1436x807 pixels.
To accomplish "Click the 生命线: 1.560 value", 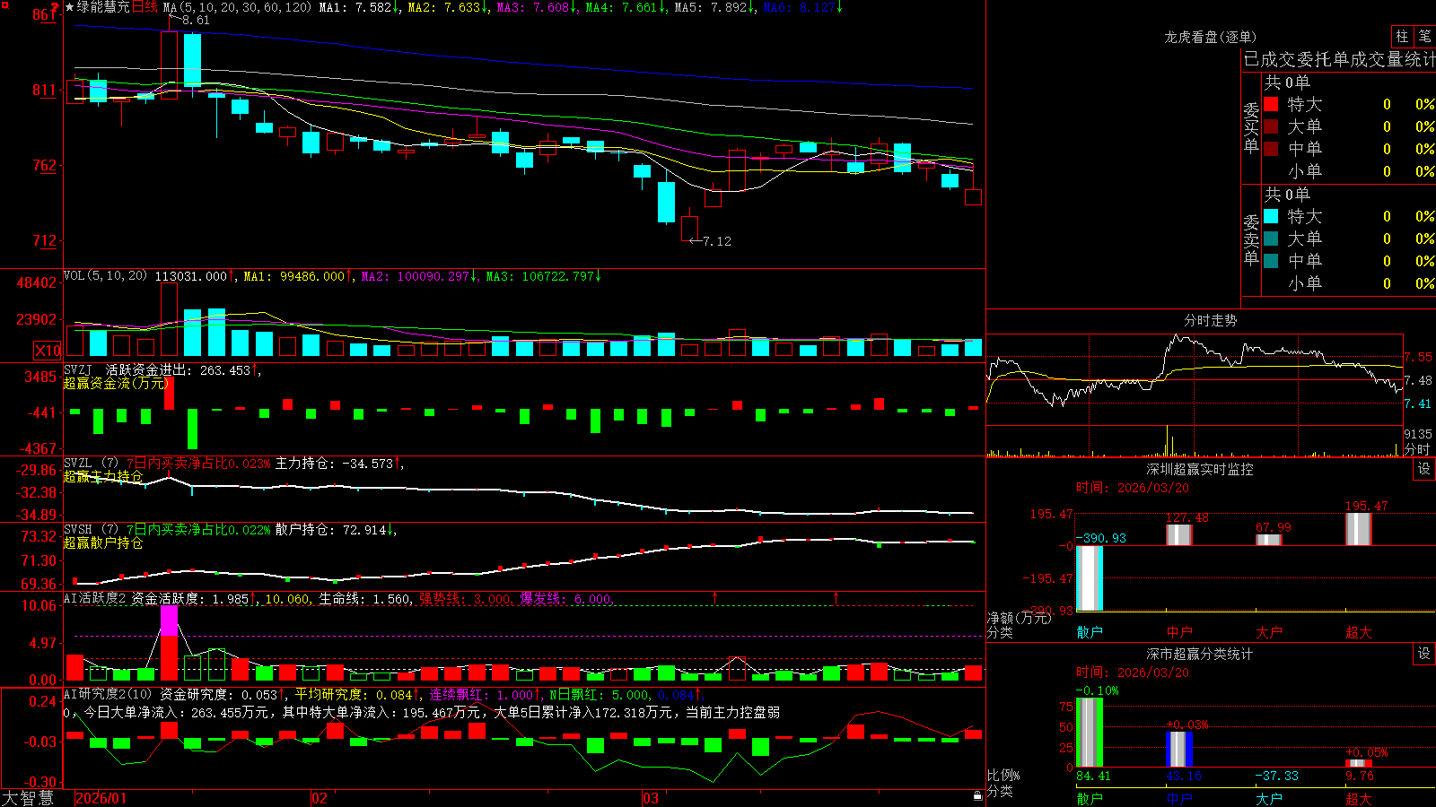I will (x=365, y=599).
